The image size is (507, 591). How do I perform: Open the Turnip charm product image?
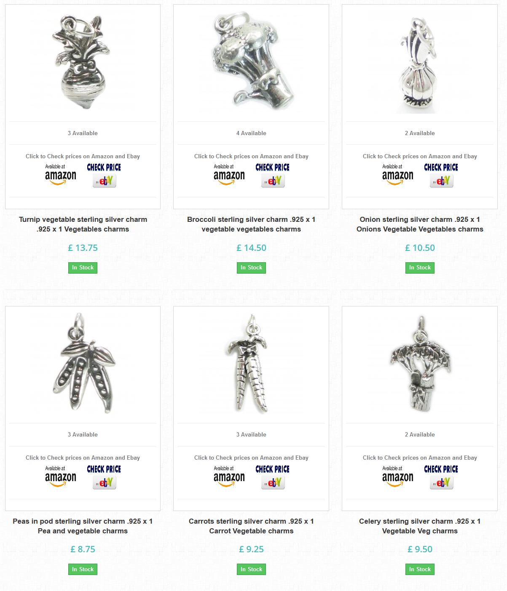point(83,63)
